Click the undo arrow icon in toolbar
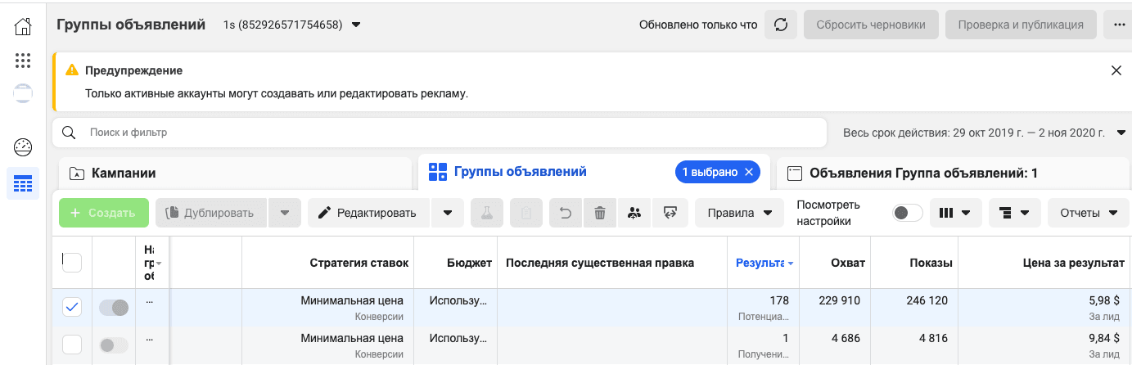This screenshot has width=1132, height=365. [x=566, y=213]
